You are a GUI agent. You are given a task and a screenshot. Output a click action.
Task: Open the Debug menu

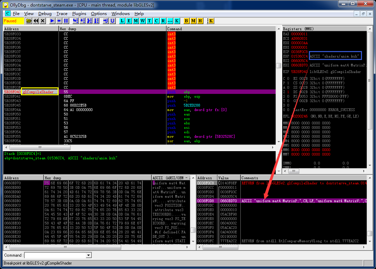tap(45, 14)
